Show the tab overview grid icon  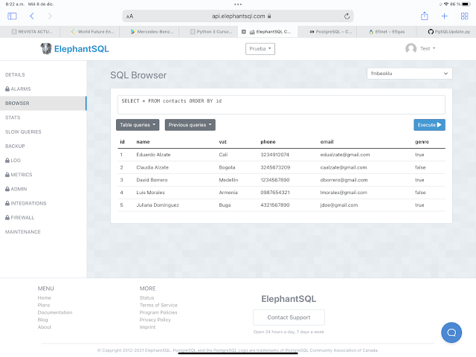click(x=464, y=16)
